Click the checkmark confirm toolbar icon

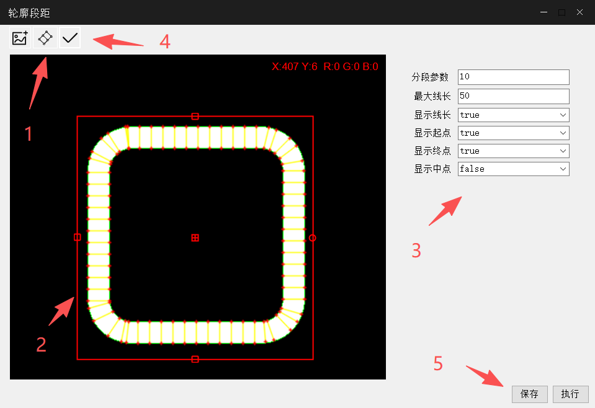tap(70, 38)
